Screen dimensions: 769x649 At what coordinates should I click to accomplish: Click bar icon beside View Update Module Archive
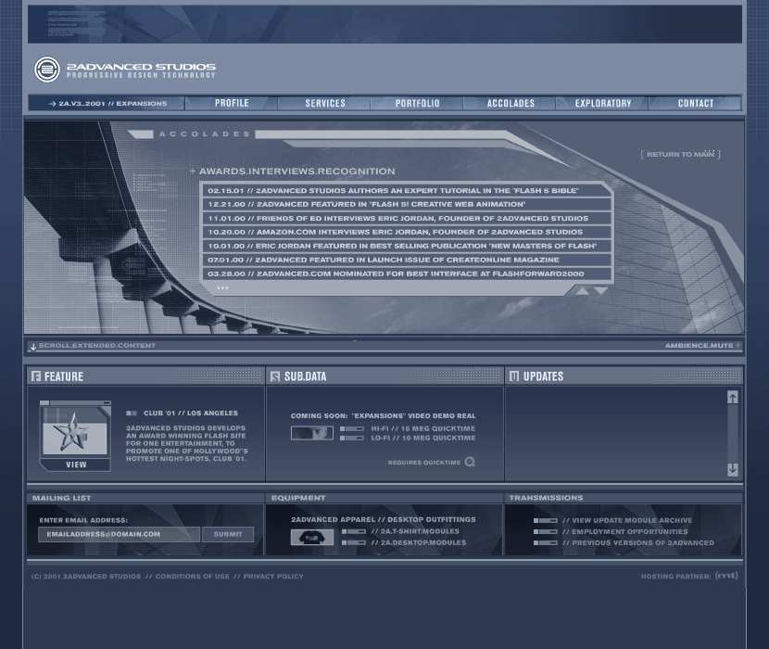(x=546, y=520)
